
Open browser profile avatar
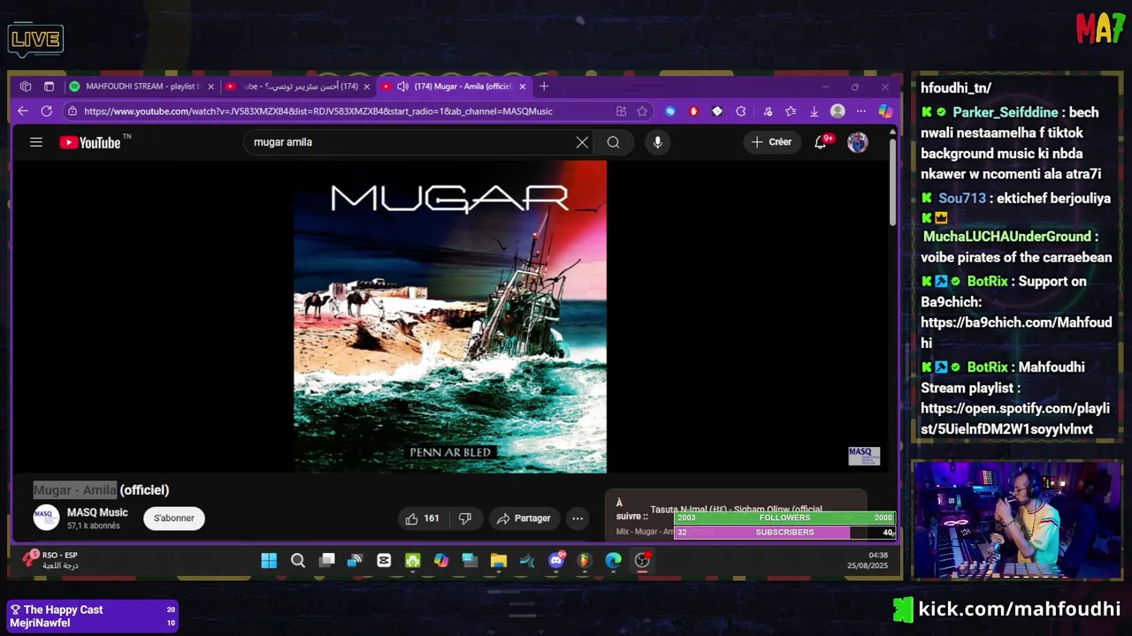pos(838,111)
